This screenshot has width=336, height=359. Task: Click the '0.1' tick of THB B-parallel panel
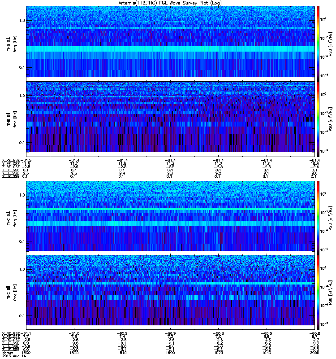click(22, 143)
